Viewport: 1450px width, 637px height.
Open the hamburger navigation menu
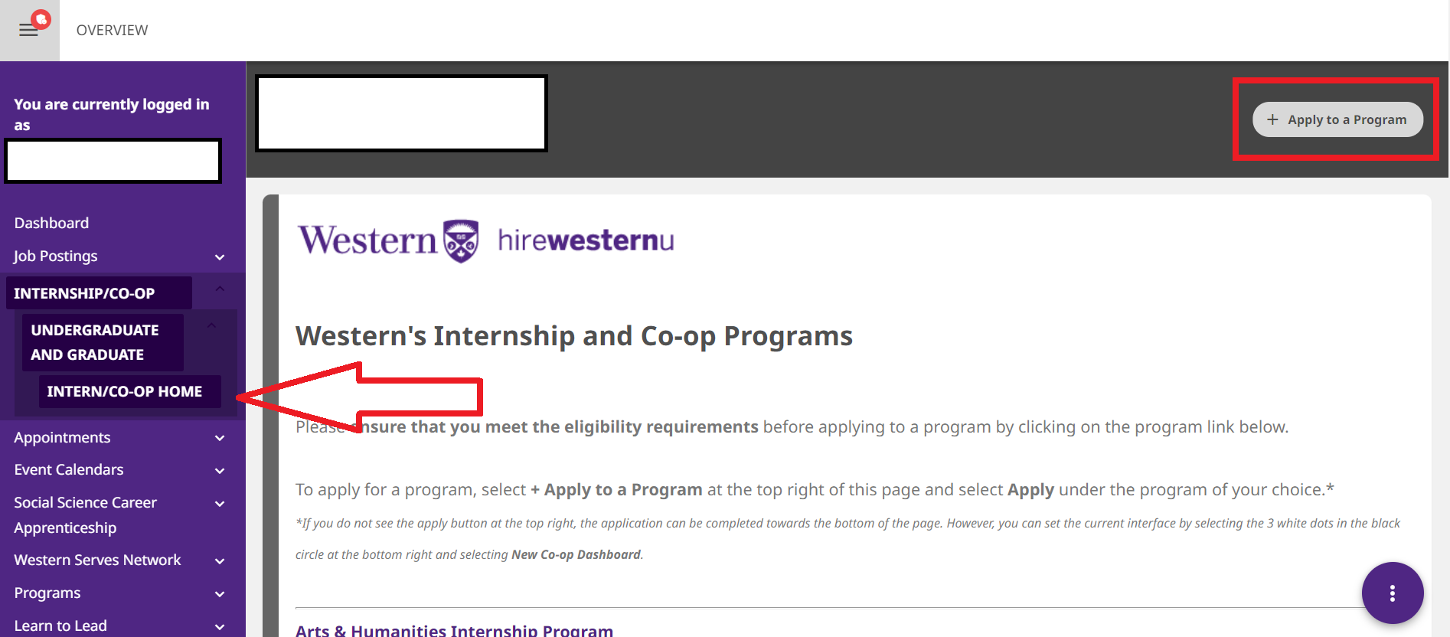28,31
